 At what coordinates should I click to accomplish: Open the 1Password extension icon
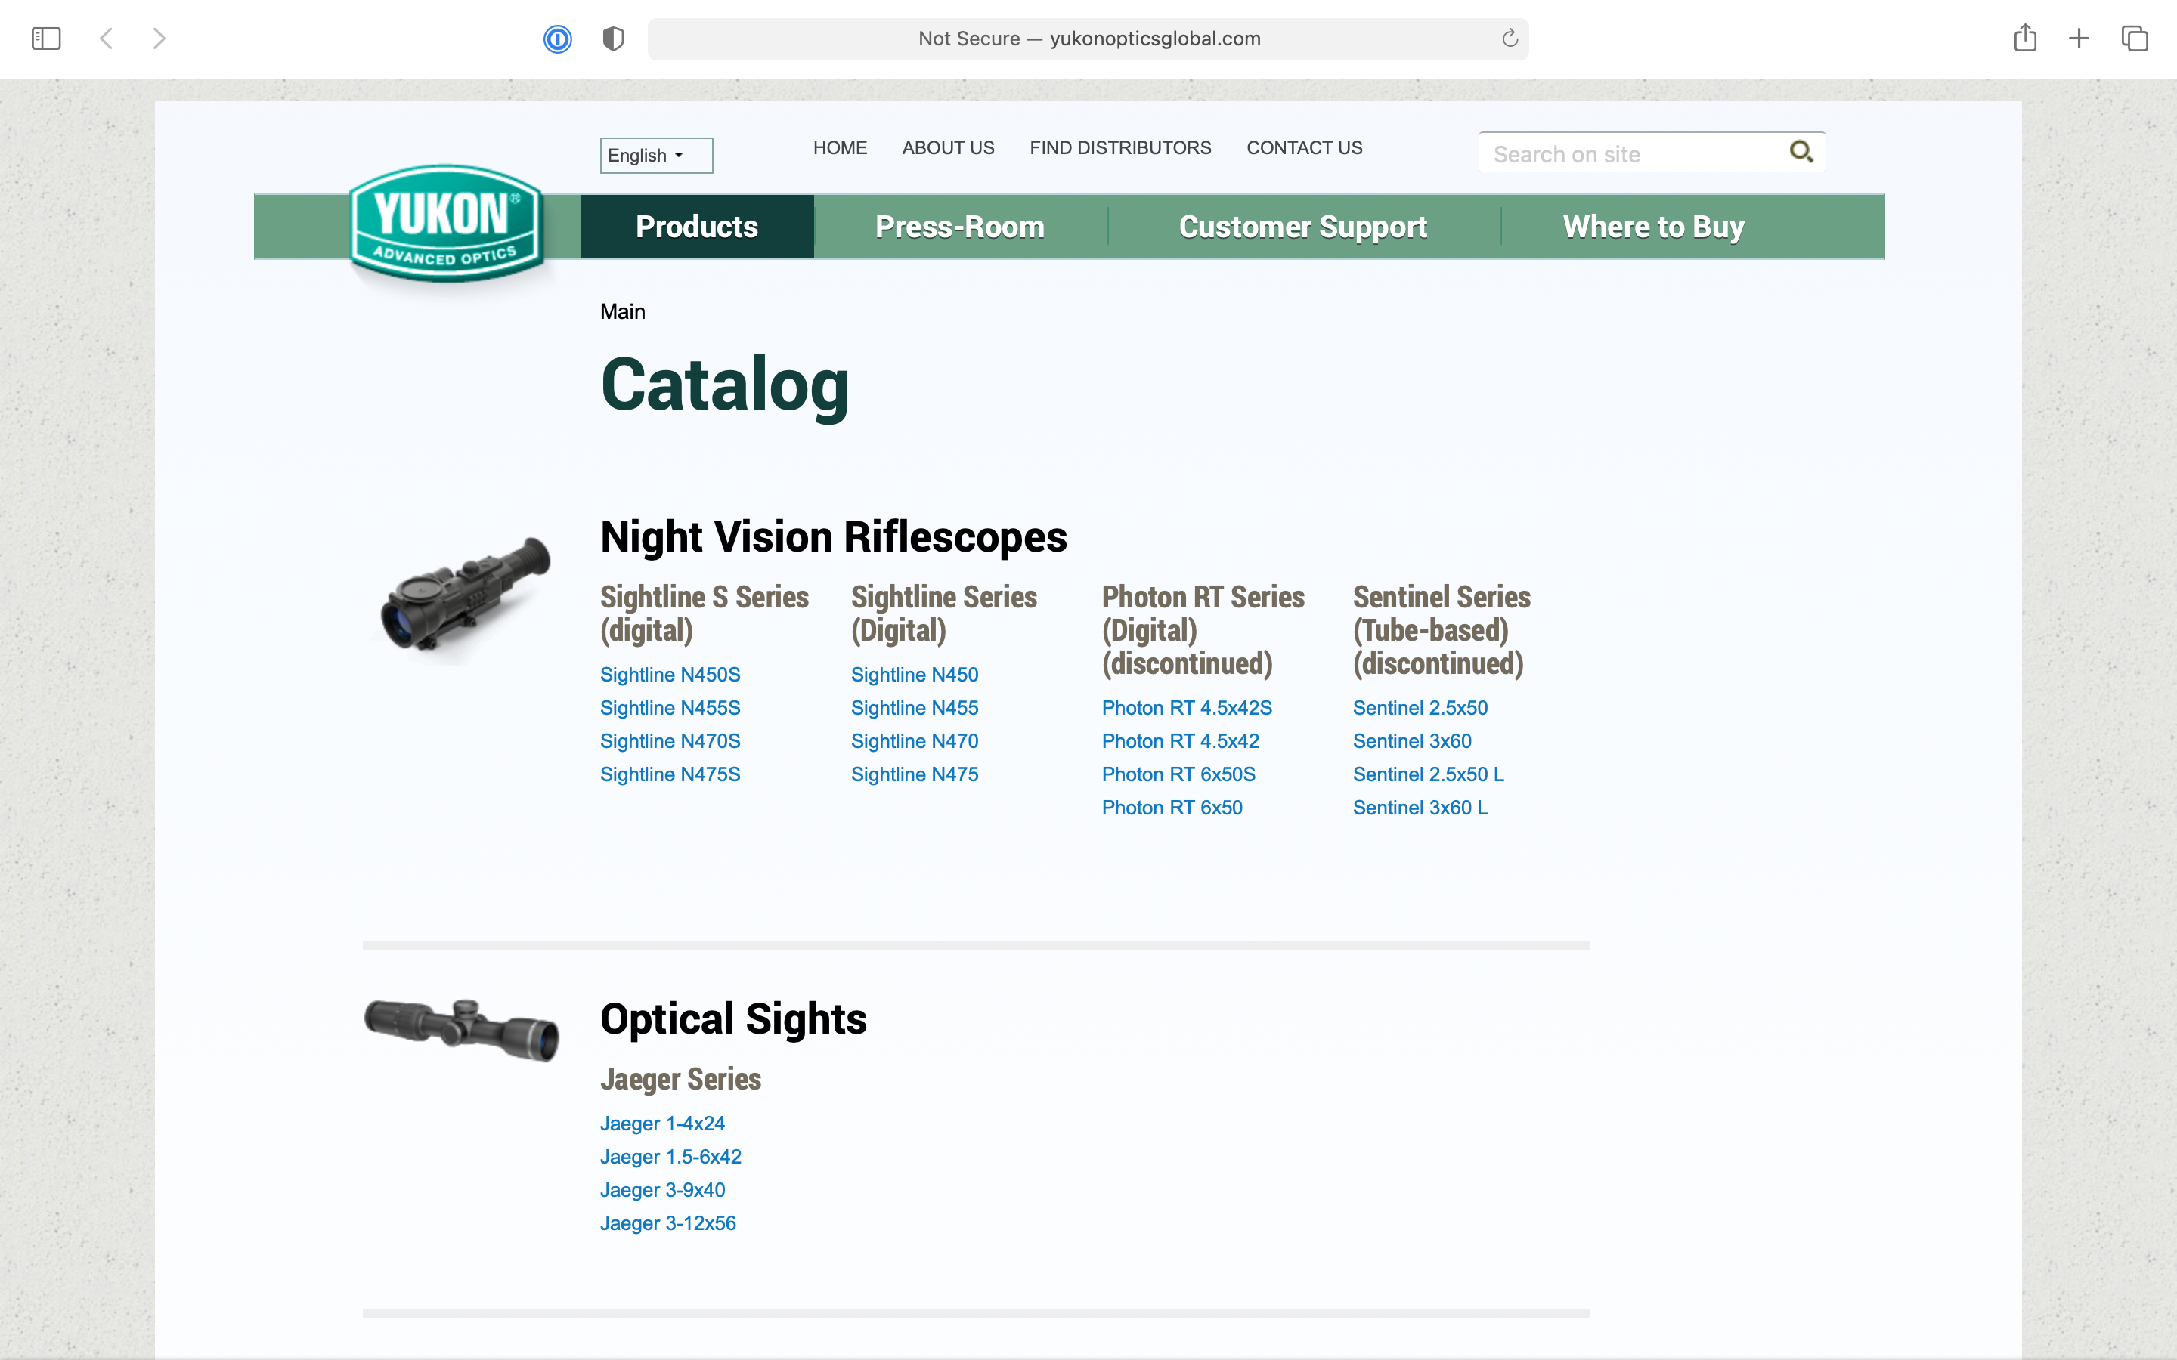tap(558, 39)
